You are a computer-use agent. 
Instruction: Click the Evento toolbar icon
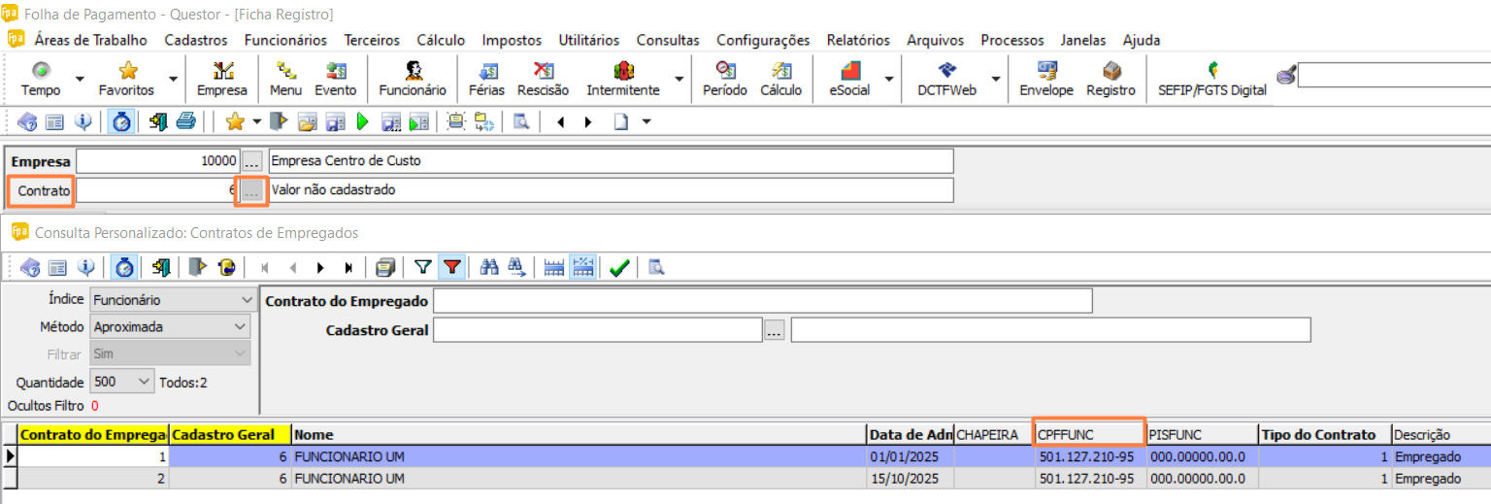point(335,78)
